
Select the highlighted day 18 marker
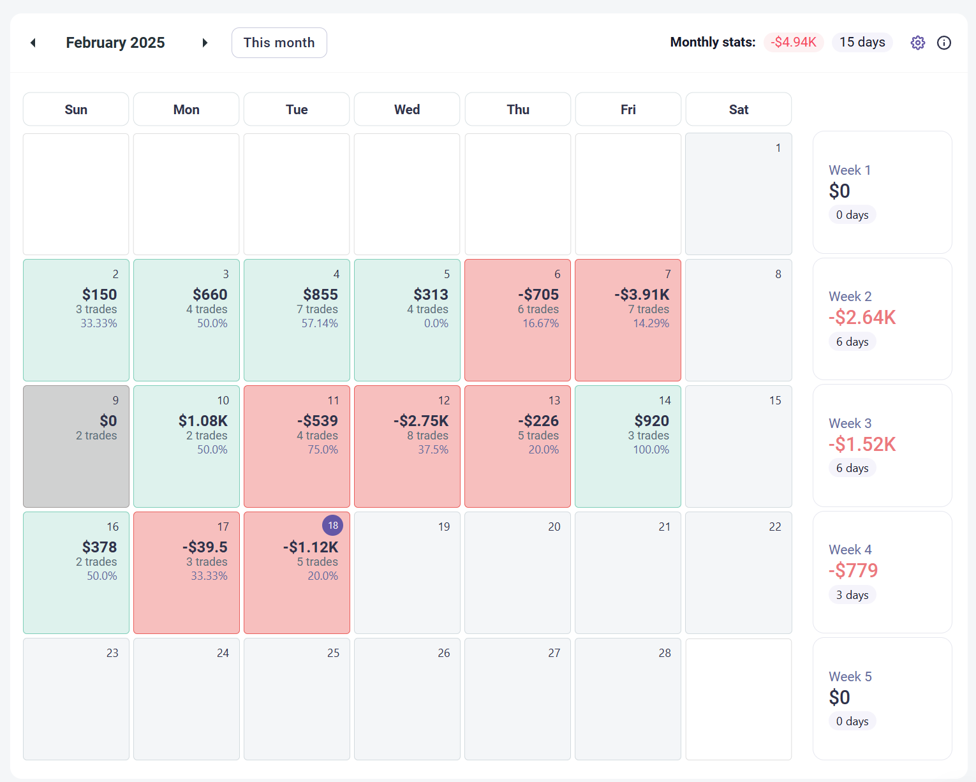click(333, 525)
